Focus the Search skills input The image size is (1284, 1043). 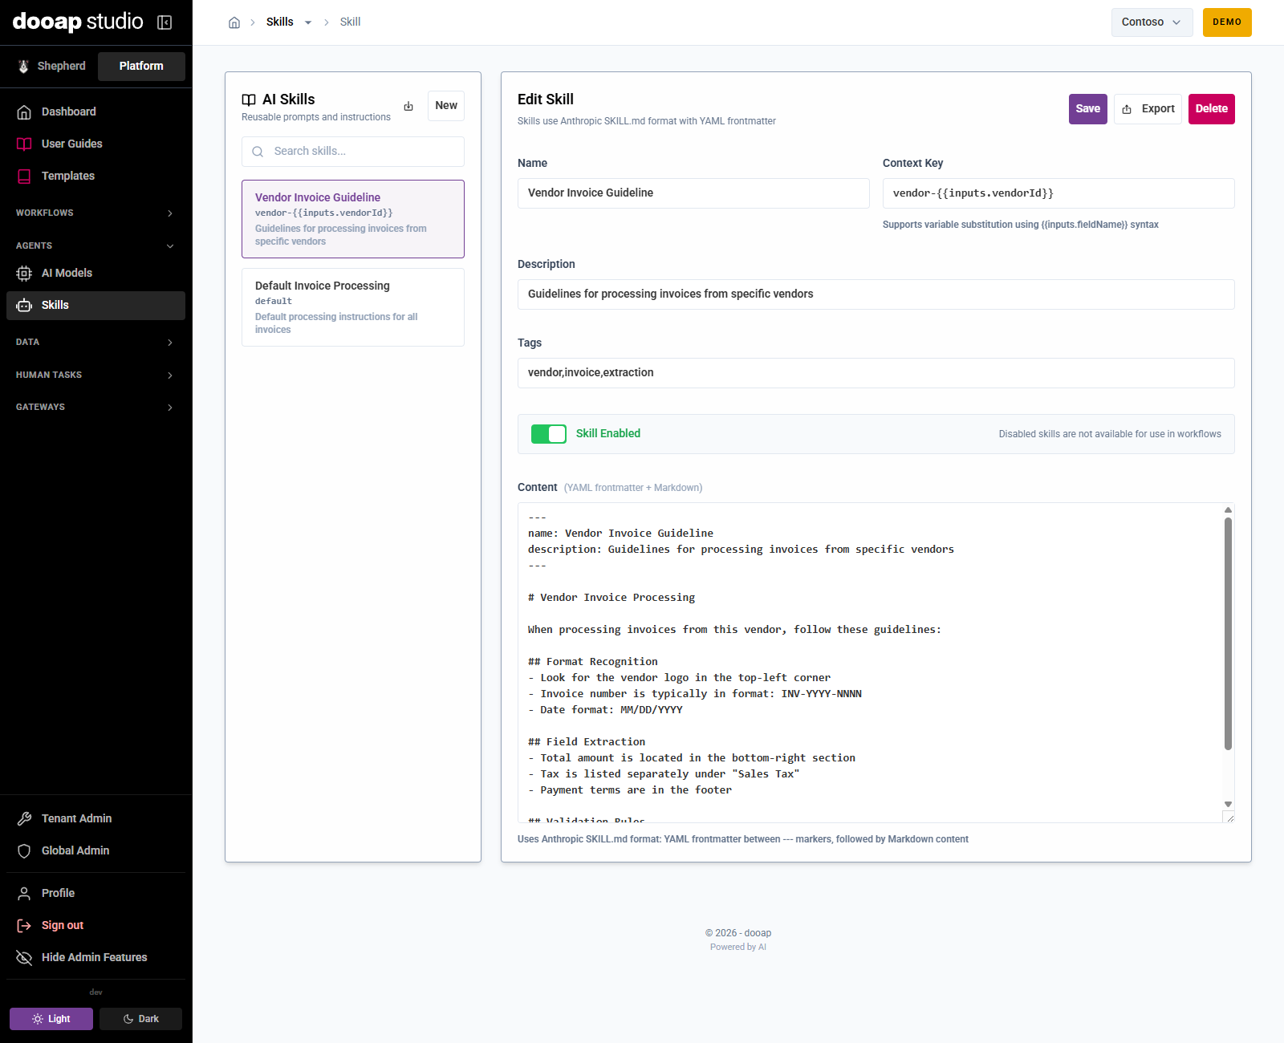click(353, 152)
